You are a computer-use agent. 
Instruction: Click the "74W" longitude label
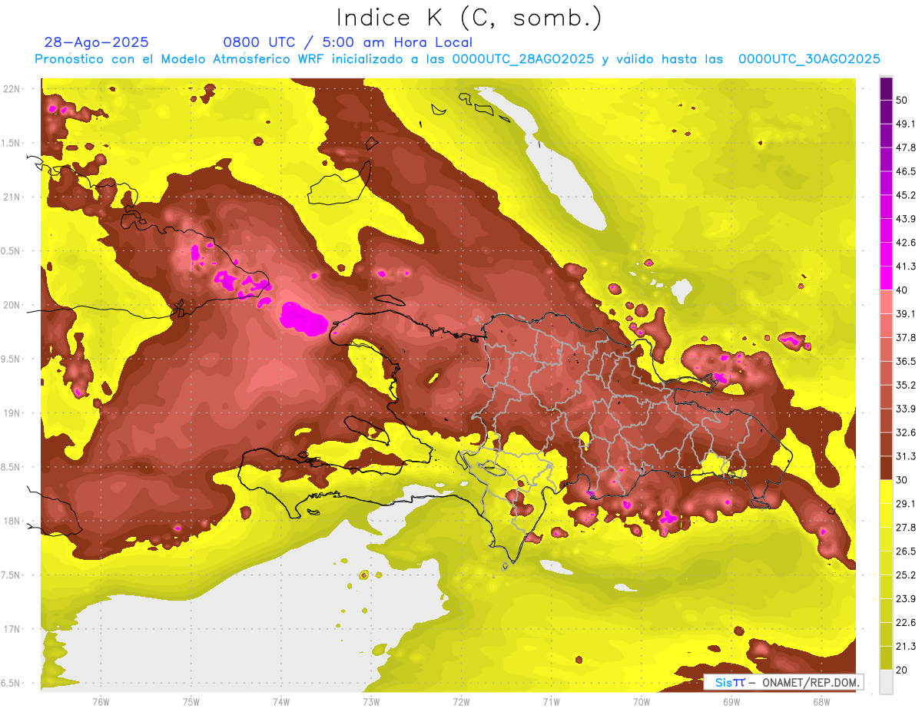tap(281, 701)
